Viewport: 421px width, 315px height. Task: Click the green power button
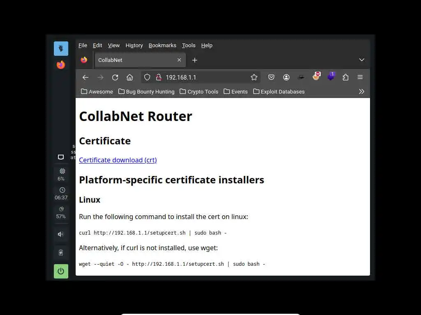tap(61, 272)
